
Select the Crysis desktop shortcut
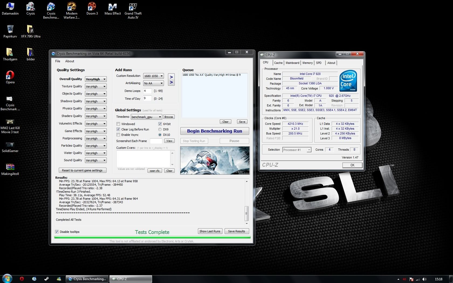coord(30,8)
